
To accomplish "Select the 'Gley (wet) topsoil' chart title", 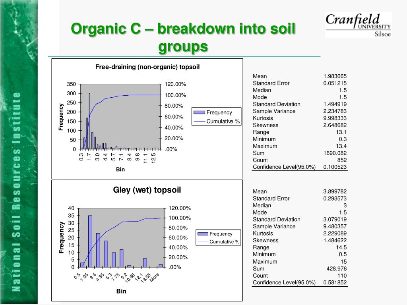I will click(x=147, y=190).
